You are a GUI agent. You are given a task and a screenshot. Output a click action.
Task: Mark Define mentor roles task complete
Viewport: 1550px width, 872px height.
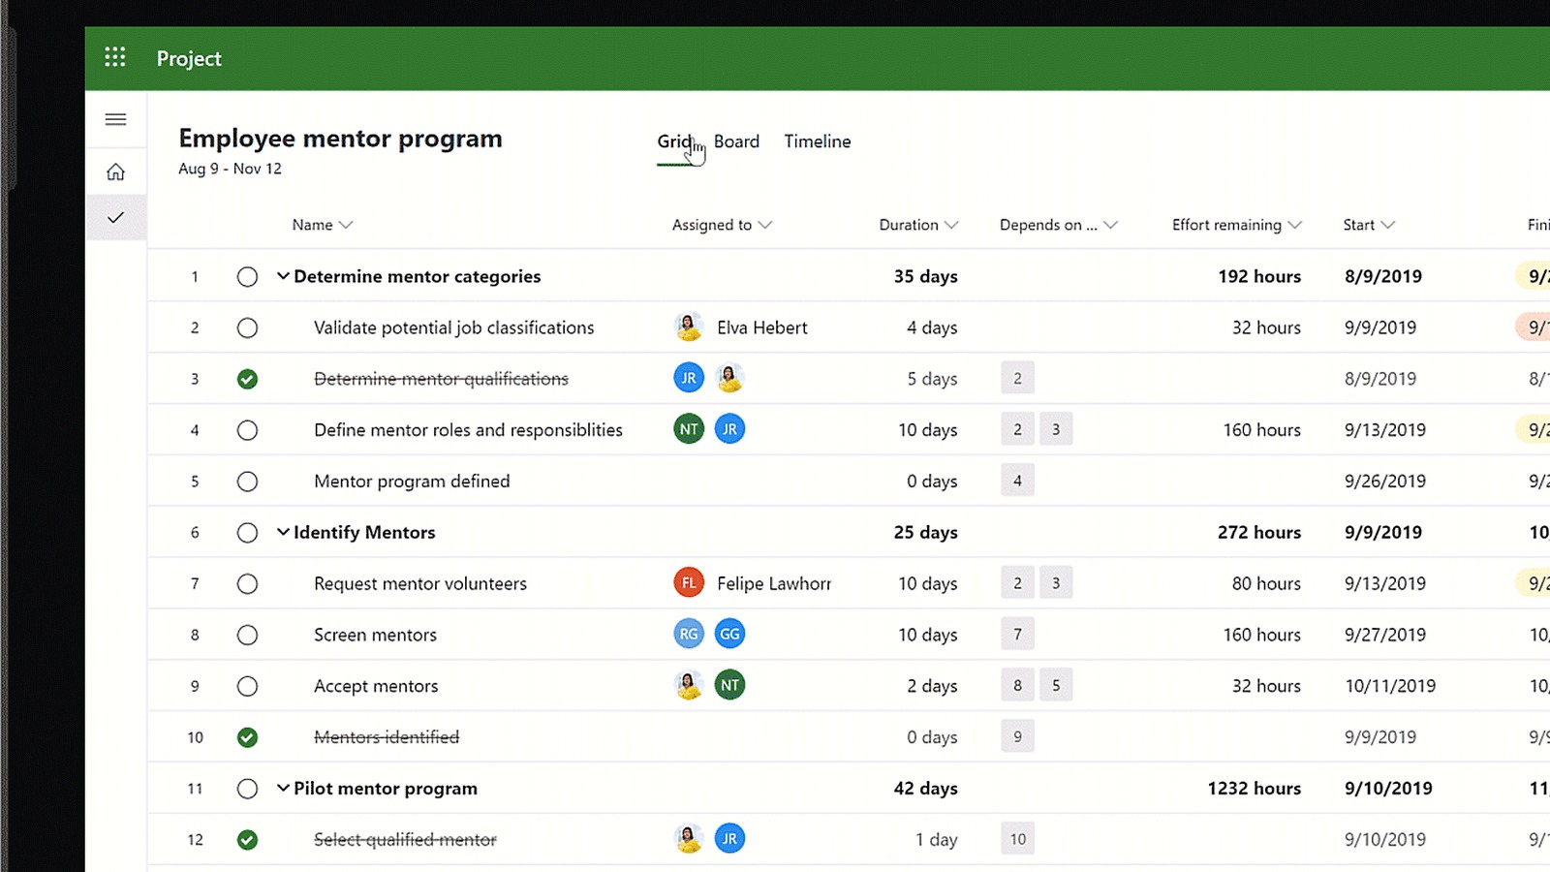(247, 430)
